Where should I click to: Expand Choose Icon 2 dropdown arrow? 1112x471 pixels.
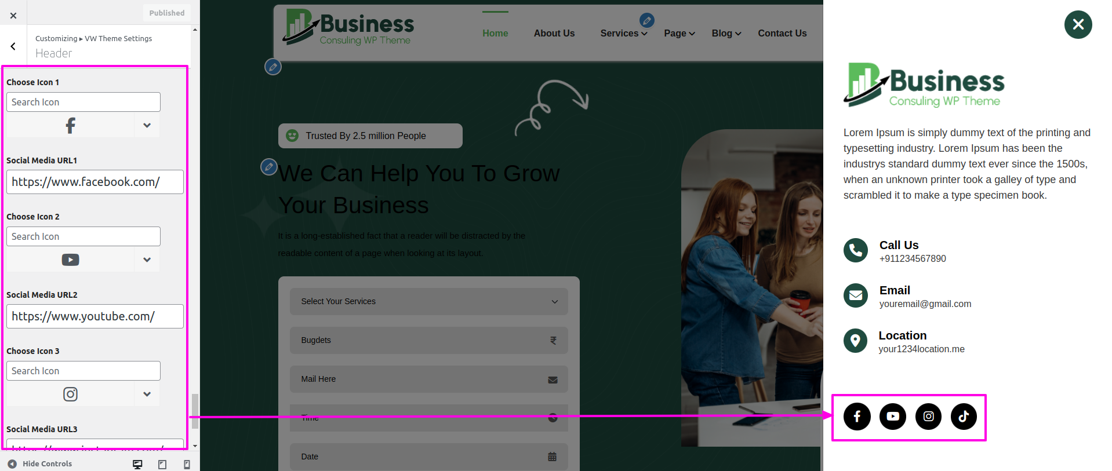coord(147,260)
